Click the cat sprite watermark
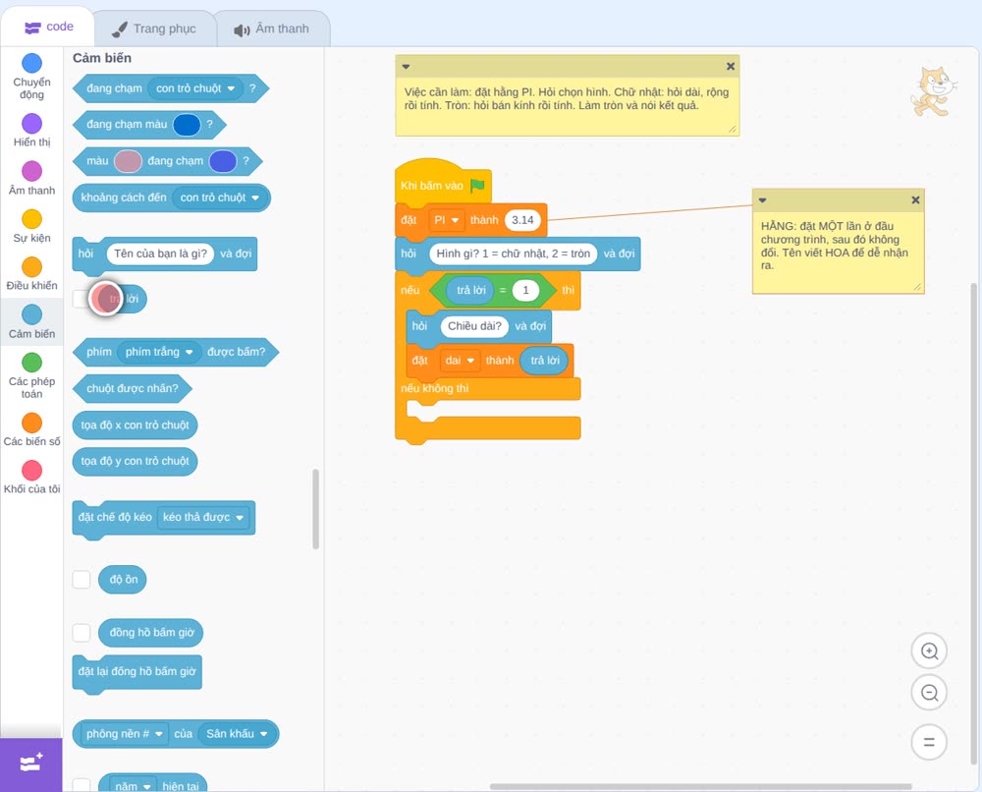The width and height of the screenshot is (982, 792). 933,92
